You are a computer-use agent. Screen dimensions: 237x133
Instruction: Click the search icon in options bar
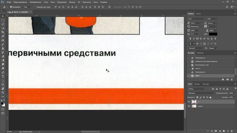[227, 7]
